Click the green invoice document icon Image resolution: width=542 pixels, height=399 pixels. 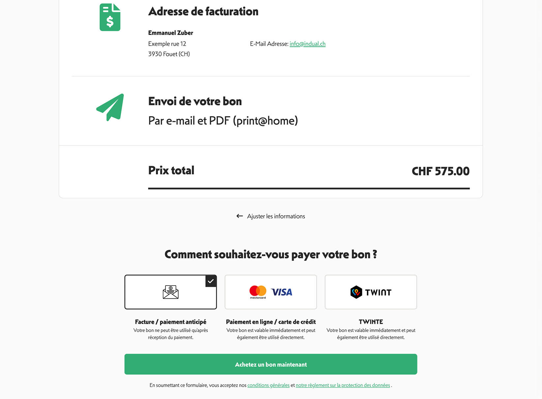click(x=110, y=17)
